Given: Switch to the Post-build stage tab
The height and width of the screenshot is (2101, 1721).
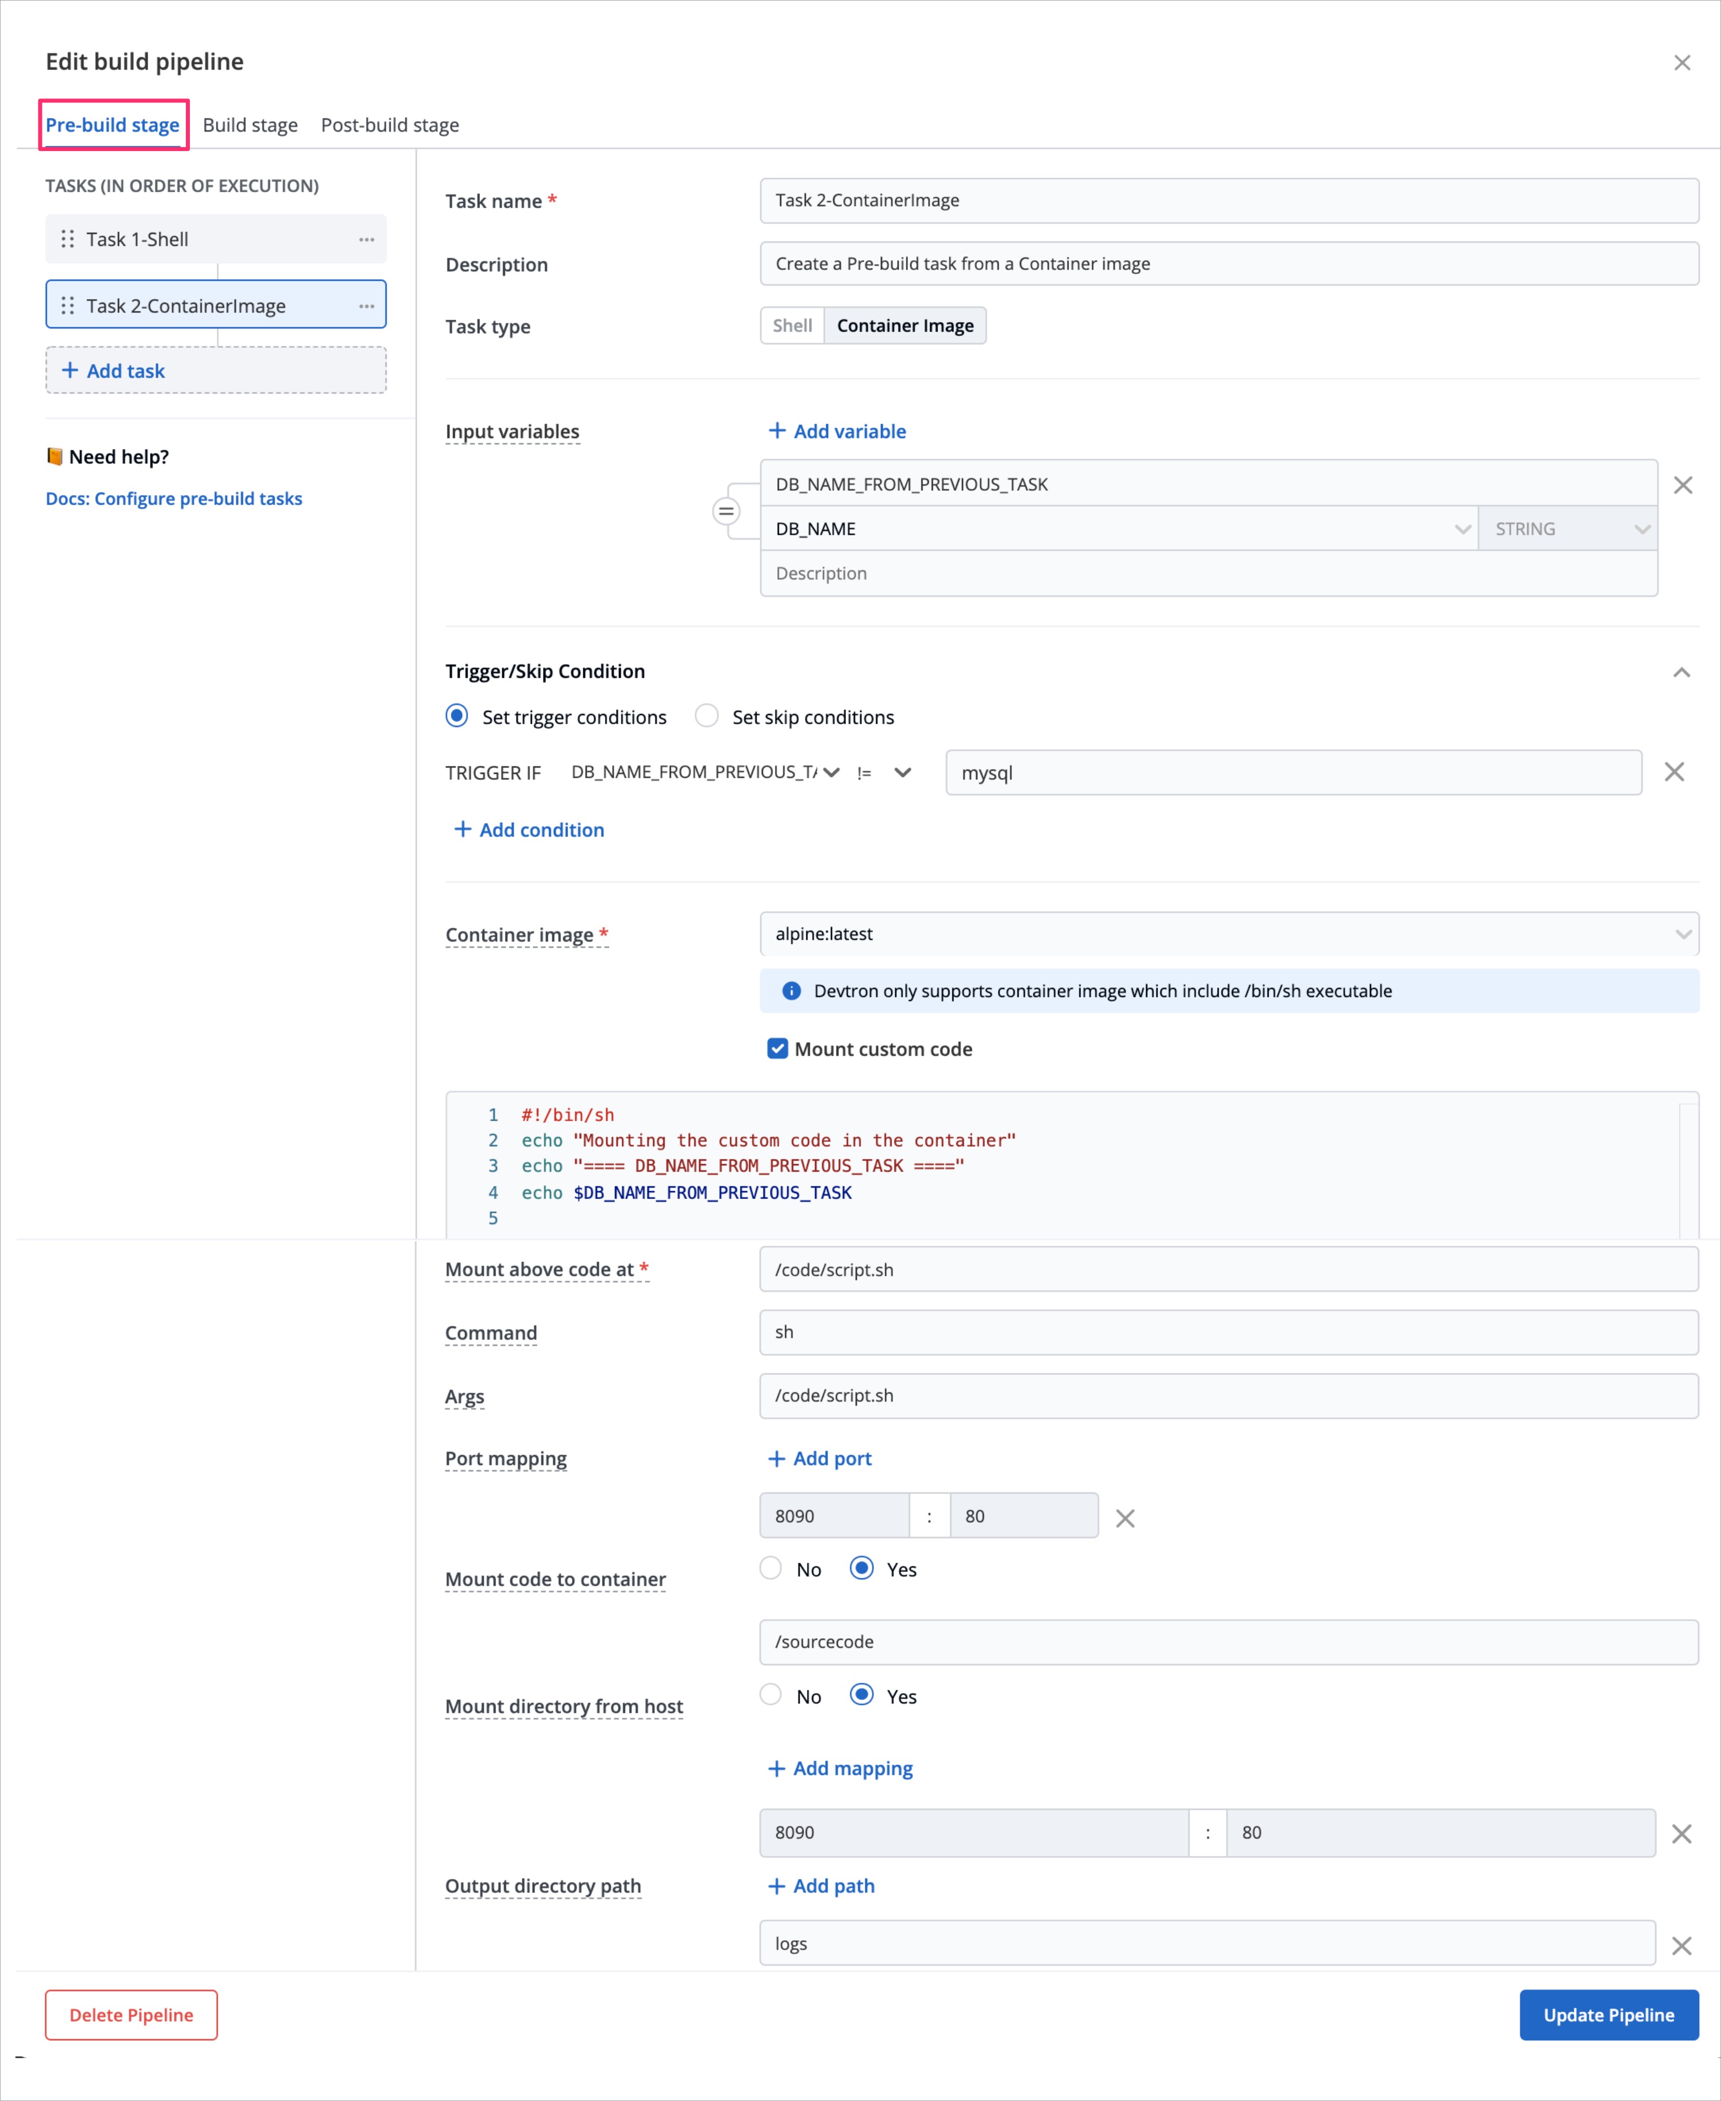Looking at the screenshot, I should pos(389,125).
